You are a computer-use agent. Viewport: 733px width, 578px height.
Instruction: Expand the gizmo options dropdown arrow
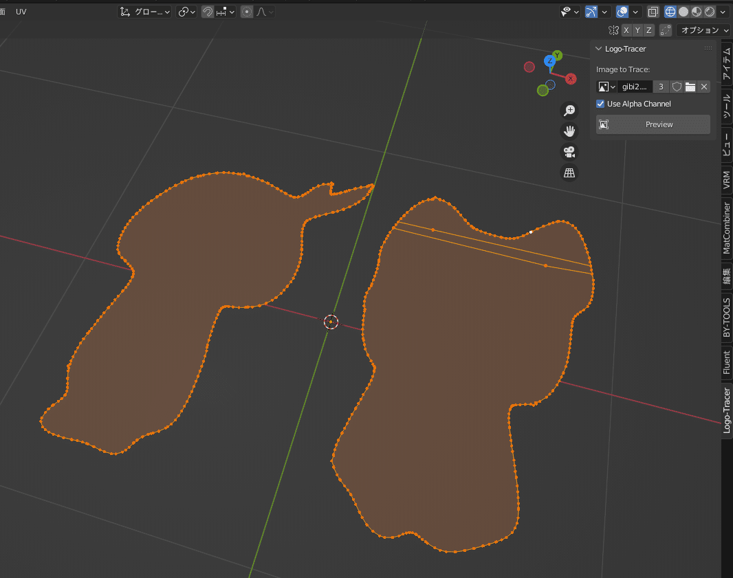(604, 12)
